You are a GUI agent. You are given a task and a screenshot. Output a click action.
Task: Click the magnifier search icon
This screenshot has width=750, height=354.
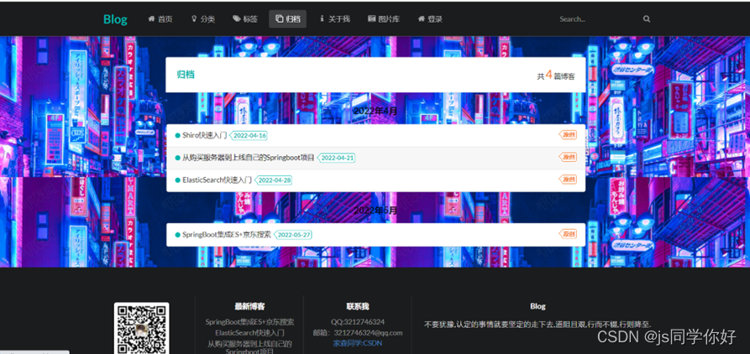tap(647, 19)
